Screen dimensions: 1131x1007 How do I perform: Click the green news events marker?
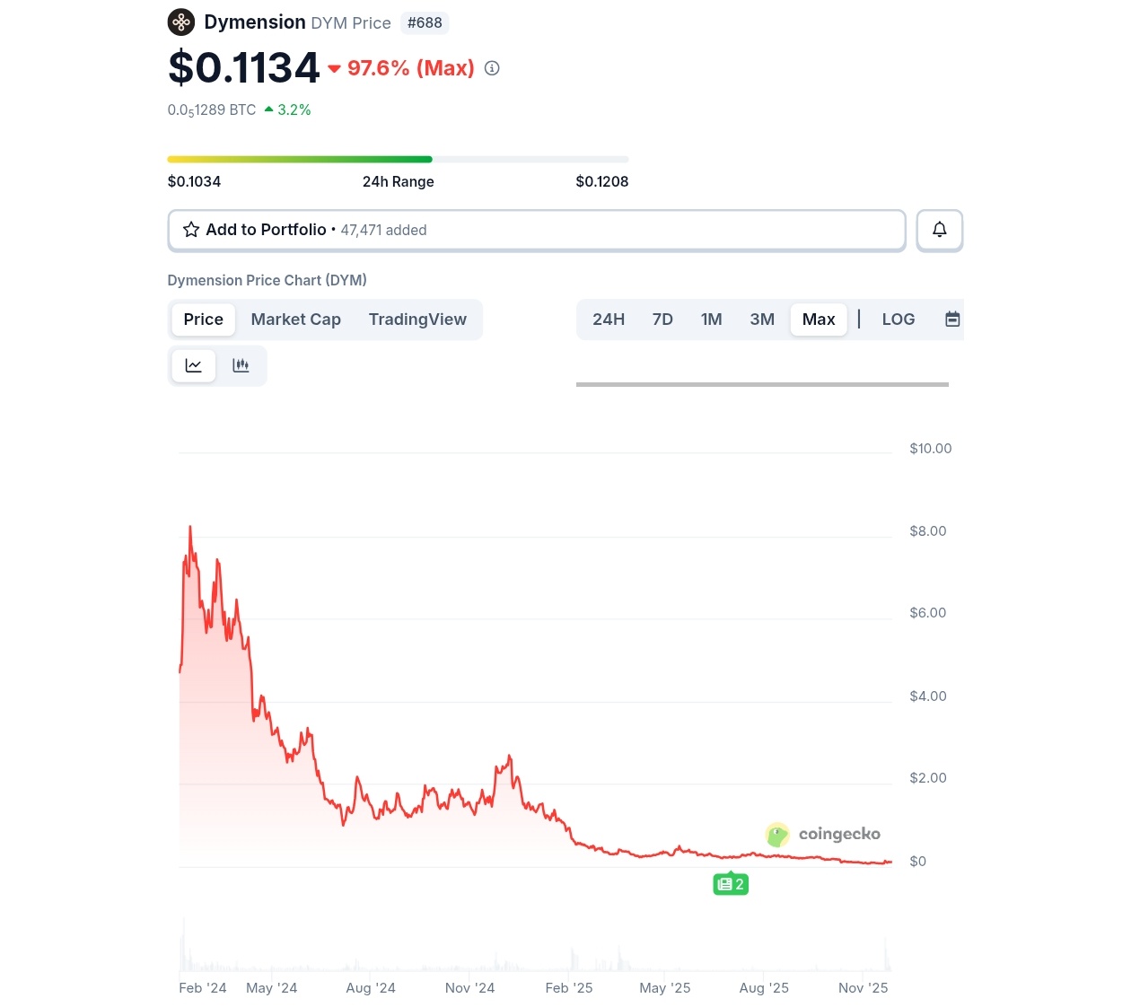coord(731,884)
